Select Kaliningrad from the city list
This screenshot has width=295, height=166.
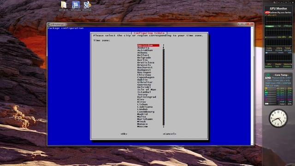(x=147, y=97)
